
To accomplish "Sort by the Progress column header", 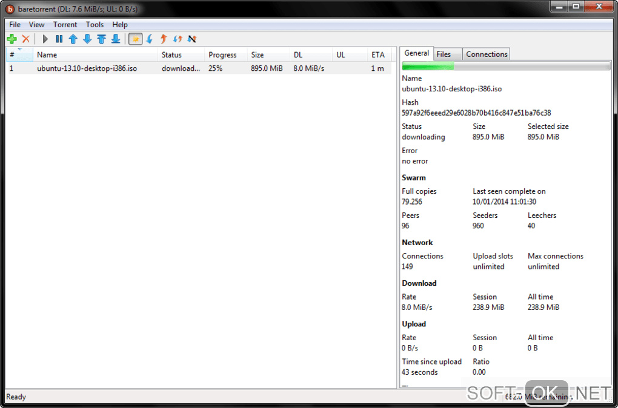I will (226, 54).
